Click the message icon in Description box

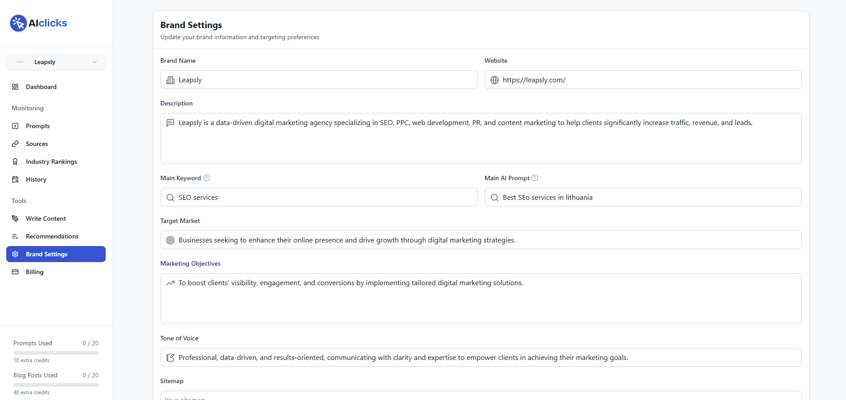(x=170, y=123)
